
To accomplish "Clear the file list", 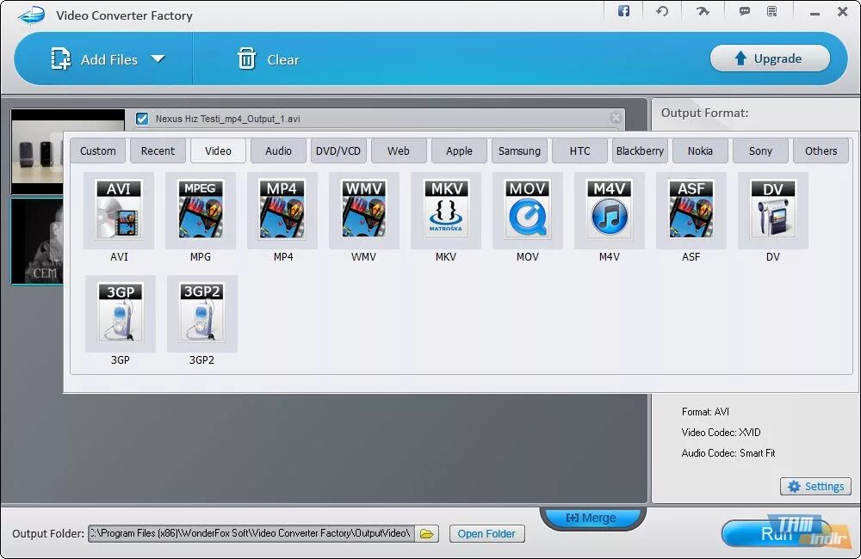I will [268, 59].
